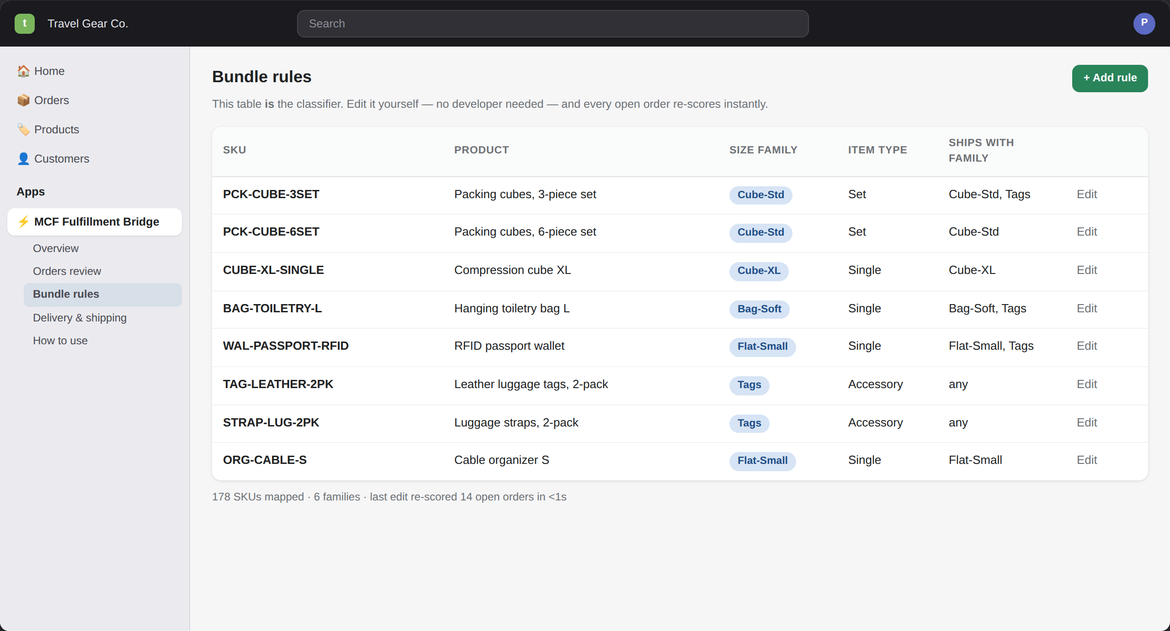Focus the Search field

[553, 24]
